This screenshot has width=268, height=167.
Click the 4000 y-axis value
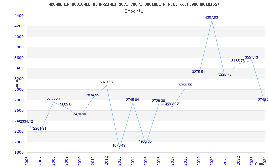[19, 37]
